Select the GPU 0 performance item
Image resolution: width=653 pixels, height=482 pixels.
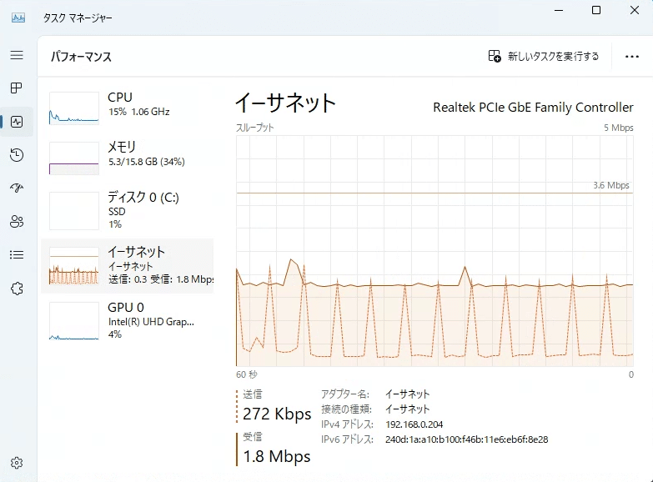[x=129, y=320]
